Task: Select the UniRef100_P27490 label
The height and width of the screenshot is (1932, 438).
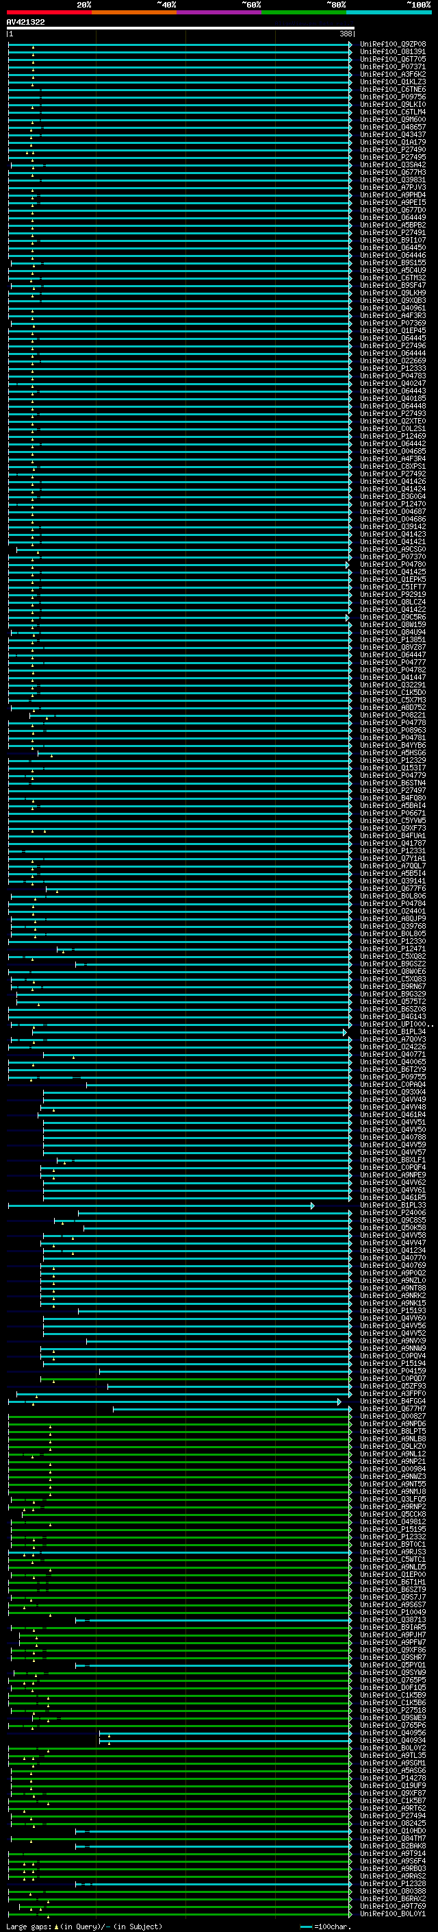Action: click(x=392, y=149)
